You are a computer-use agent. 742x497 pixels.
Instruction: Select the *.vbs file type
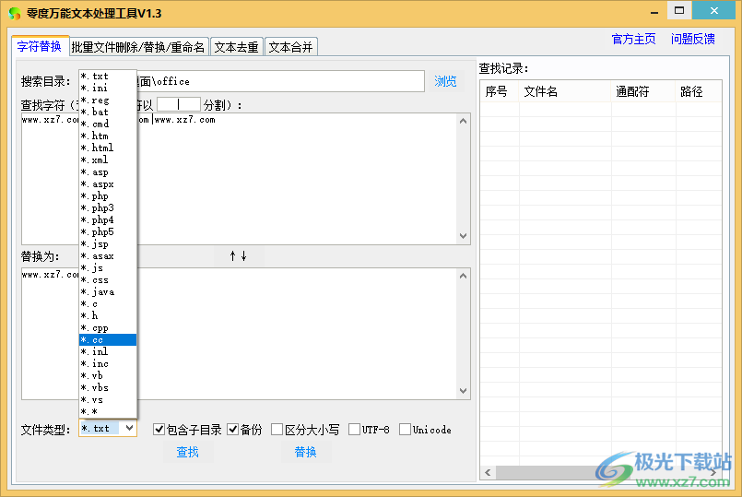tap(108, 387)
